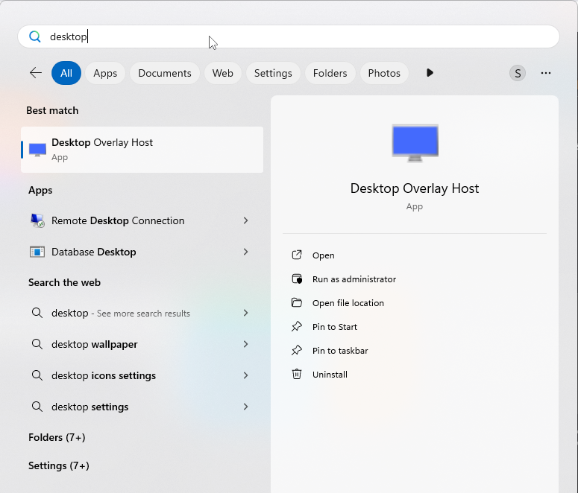Click the Pin to taskbar pin icon
Image resolution: width=578 pixels, height=493 pixels.
point(297,351)
